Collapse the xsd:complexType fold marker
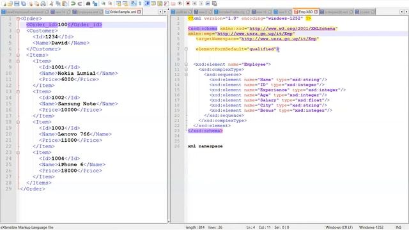 (x=186, y=70)
